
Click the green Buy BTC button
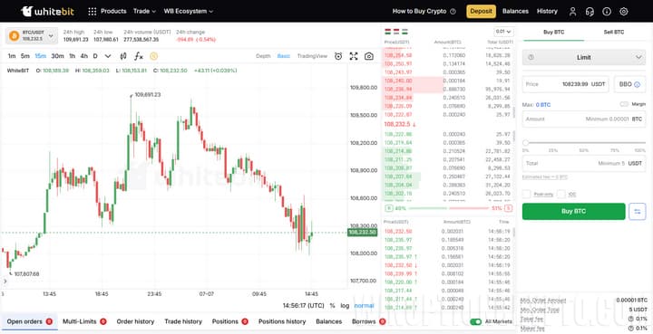pyautogui.click(x=573, y=212)
